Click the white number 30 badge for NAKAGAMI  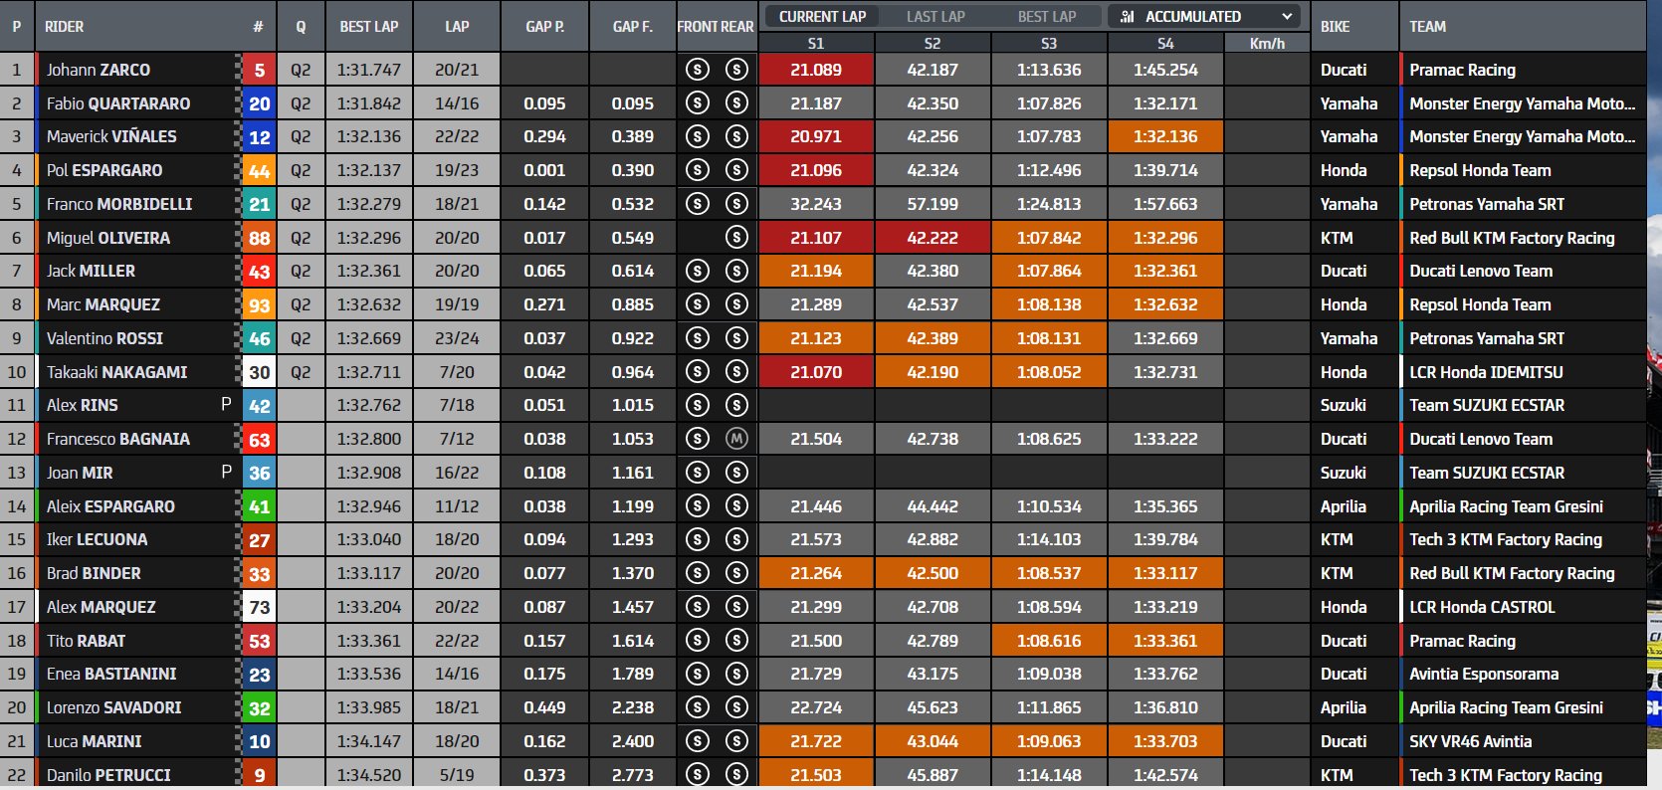coord(260,372)
